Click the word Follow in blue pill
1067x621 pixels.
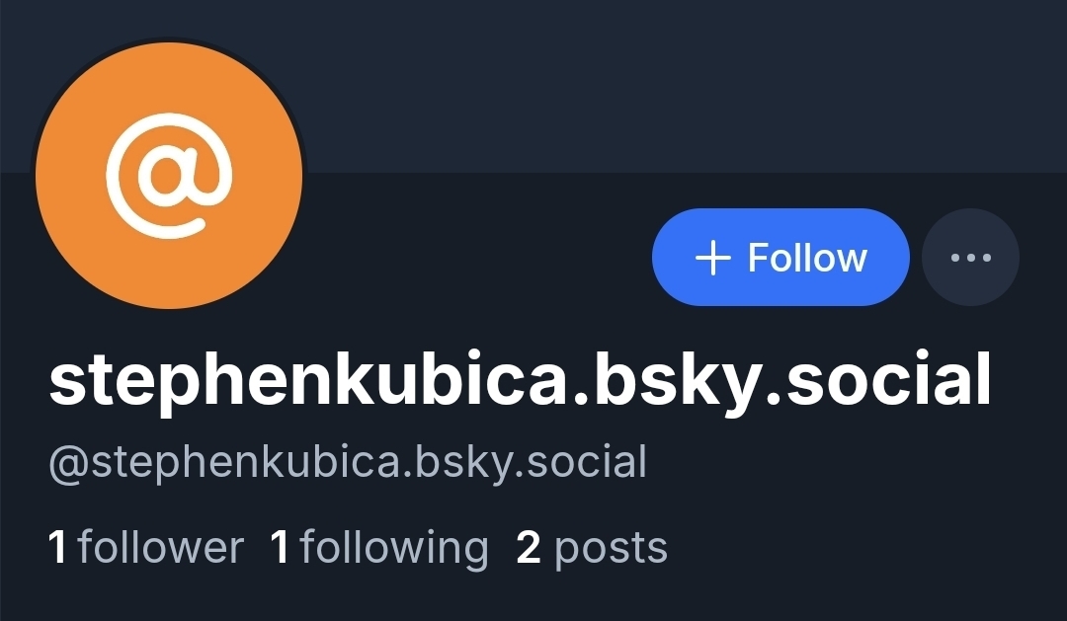[808, 257]
